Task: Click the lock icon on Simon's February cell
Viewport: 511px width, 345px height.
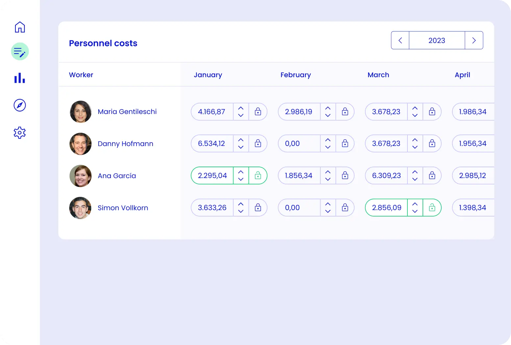Action: pos(345,207)
